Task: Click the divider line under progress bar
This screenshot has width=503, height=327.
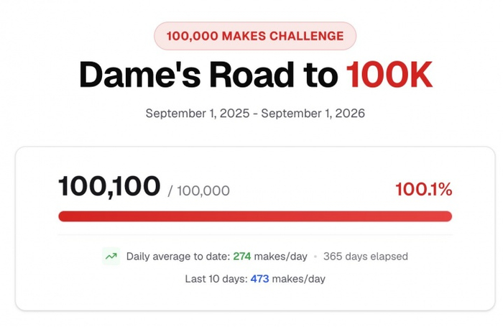Action: (x=255, y=235)
